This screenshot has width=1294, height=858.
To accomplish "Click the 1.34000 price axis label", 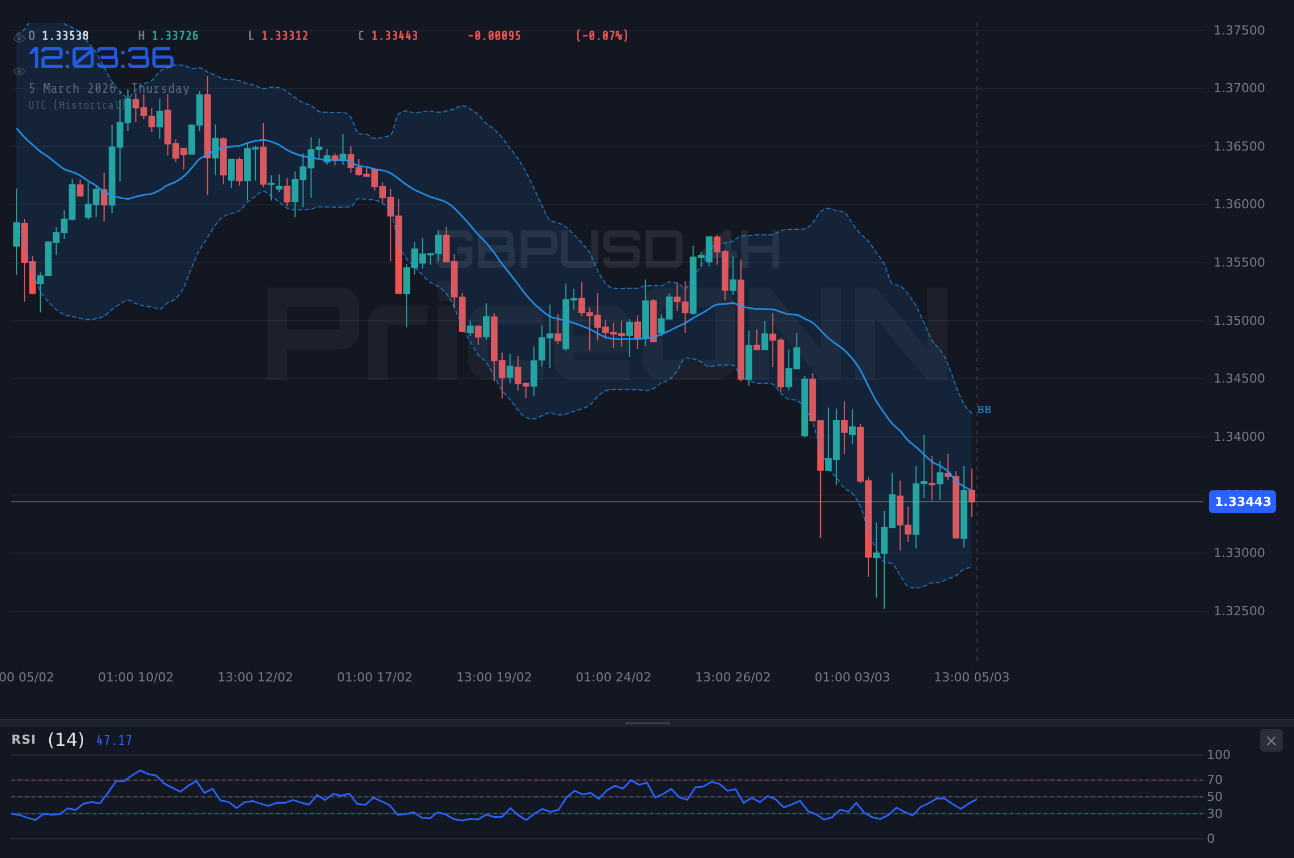I will (x=1239, y=436).
